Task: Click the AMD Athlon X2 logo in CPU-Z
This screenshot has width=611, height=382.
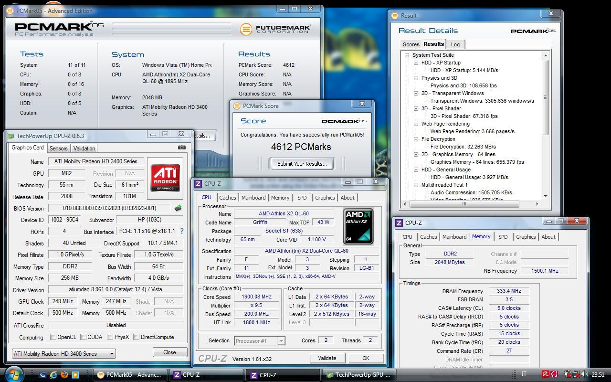Action: pos(358,226)
